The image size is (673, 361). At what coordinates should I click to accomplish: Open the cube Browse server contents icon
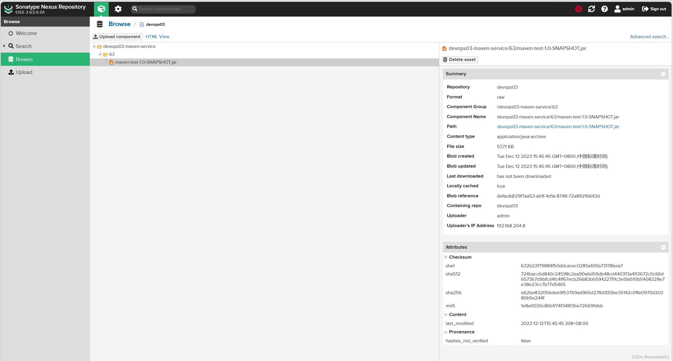[101, 9]
